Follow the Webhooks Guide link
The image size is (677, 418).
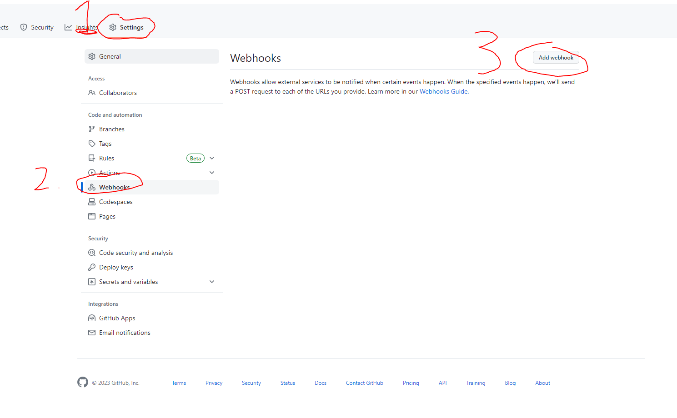[x=443, y=91]
